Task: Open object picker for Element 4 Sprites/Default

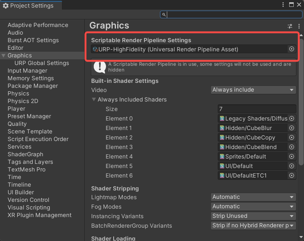Action: [x=292, y=157]
